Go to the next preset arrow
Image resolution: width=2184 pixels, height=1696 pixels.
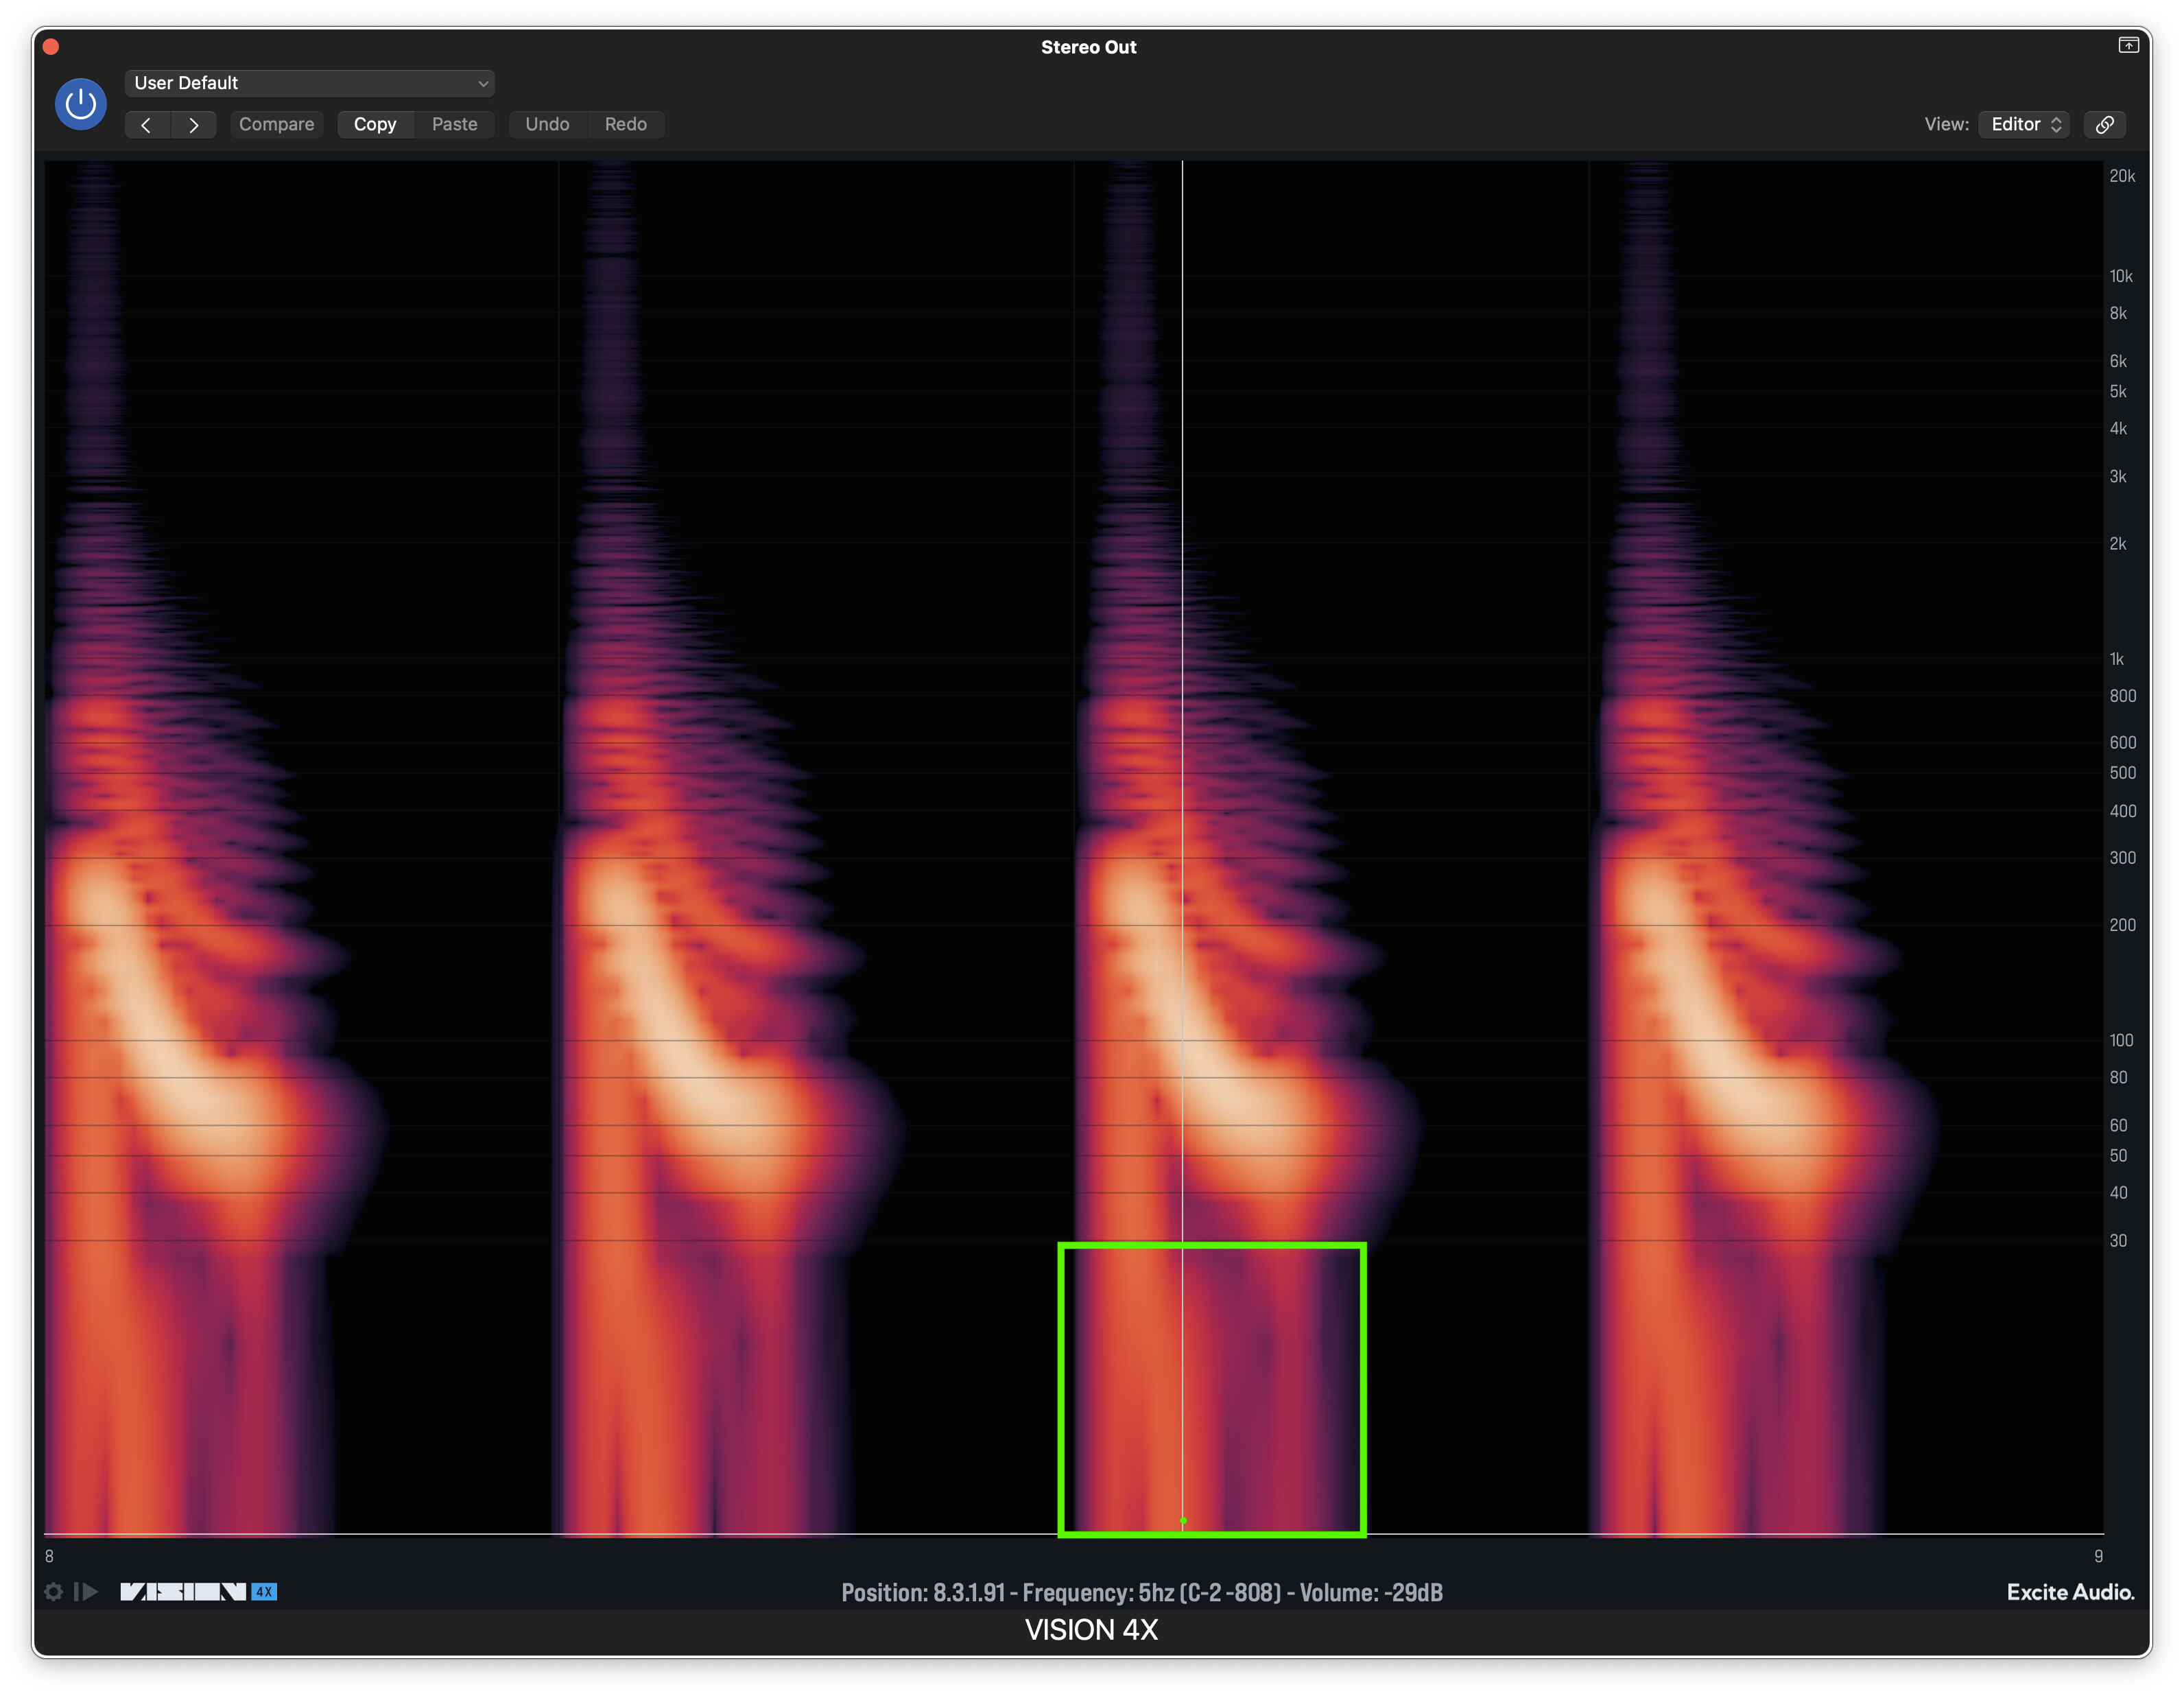click(194, 124)
